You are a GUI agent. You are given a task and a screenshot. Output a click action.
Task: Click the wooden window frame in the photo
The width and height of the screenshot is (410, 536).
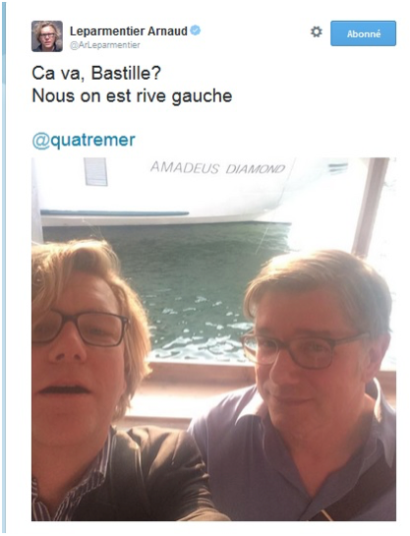tap(371, 206)
